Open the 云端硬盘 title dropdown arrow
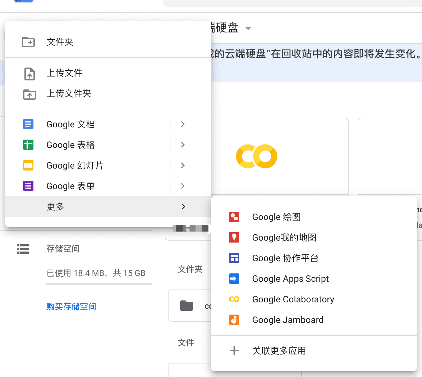The height and width of the screenshot is (377, 422). (248, 28)
